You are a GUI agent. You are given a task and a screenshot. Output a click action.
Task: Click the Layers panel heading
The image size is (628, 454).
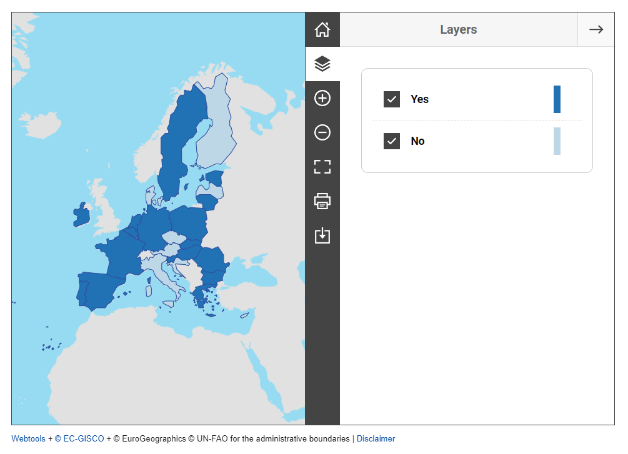[x=458, y=29]
